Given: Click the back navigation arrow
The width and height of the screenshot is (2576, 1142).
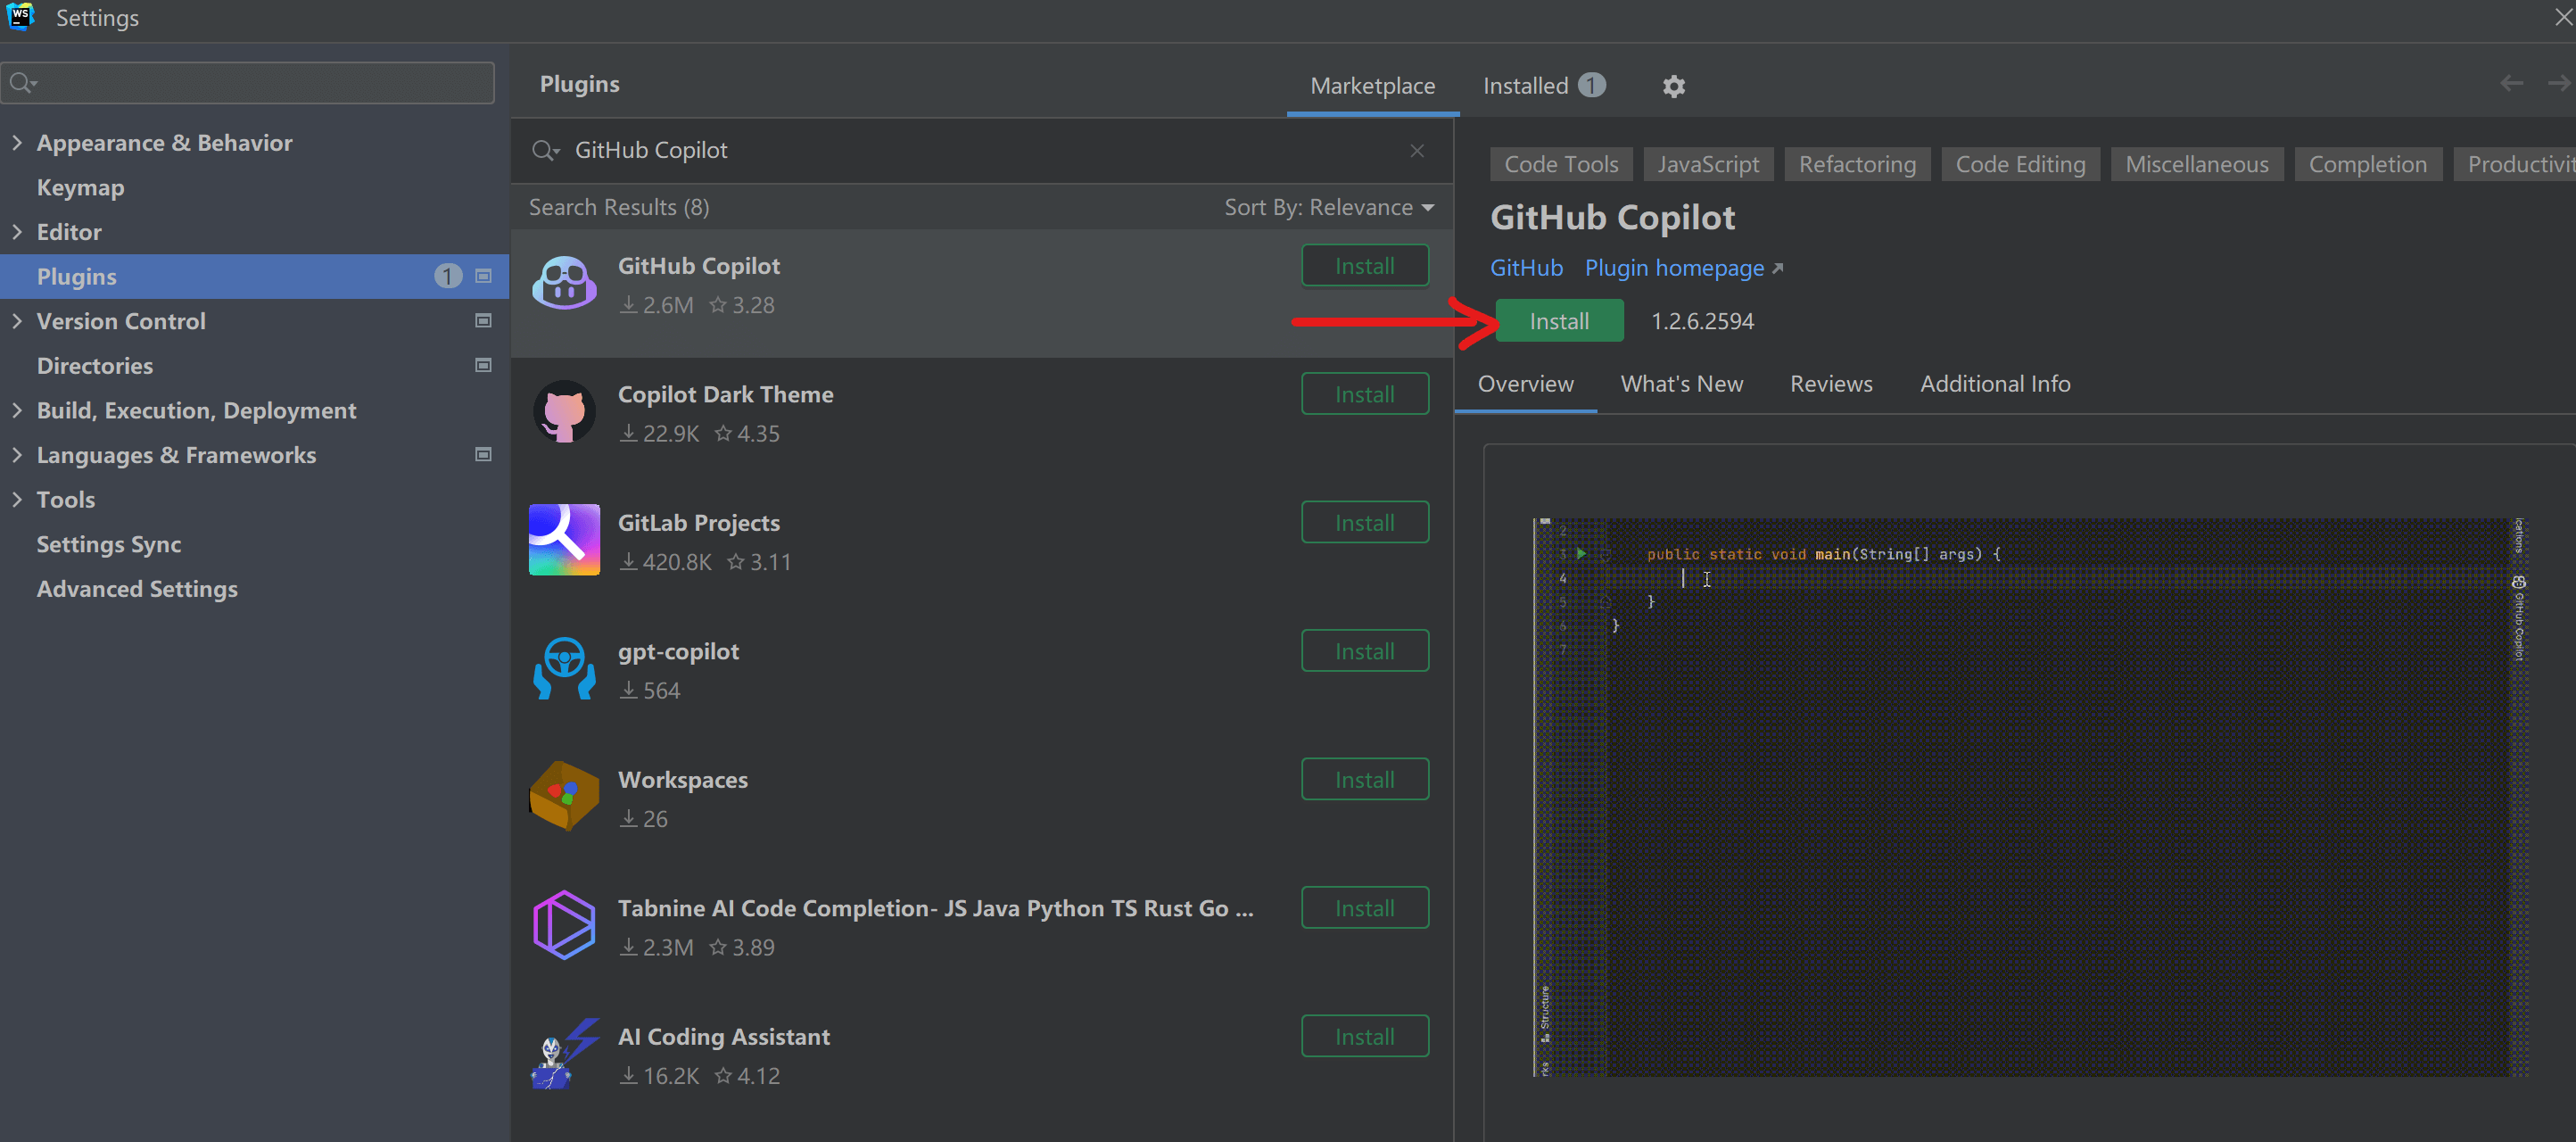Looking at the screenshot, I should [x=2510, y=84].
